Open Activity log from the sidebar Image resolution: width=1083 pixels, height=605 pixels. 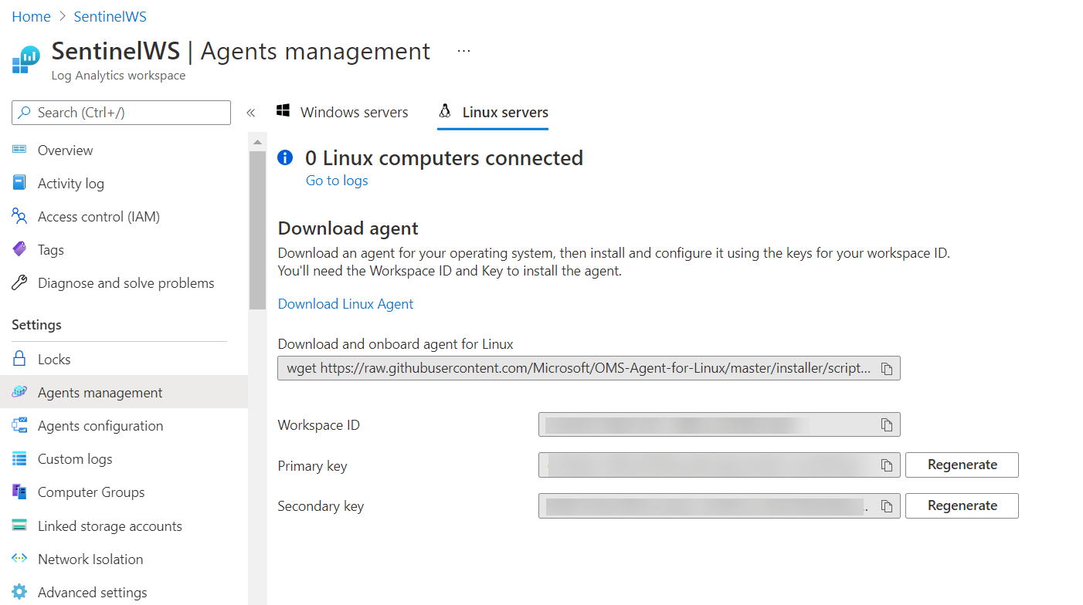coord(71,183)
